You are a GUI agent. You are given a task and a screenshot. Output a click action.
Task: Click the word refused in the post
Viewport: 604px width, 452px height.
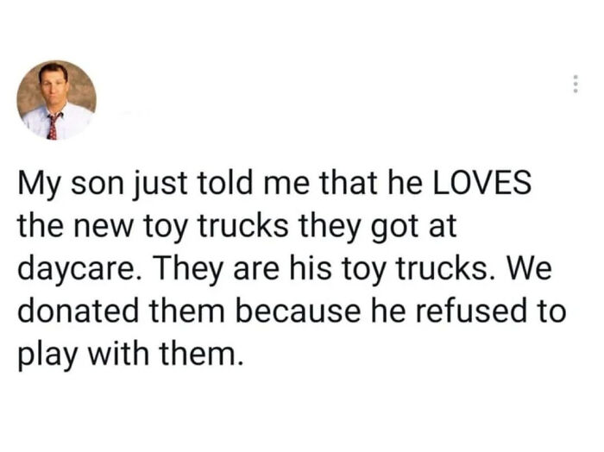coord(469,311)
